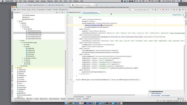The image size is (187, 105).
Task: Click the CustomerTest breadcrumb in navigation bar
Action: click(x=64, y=10)
